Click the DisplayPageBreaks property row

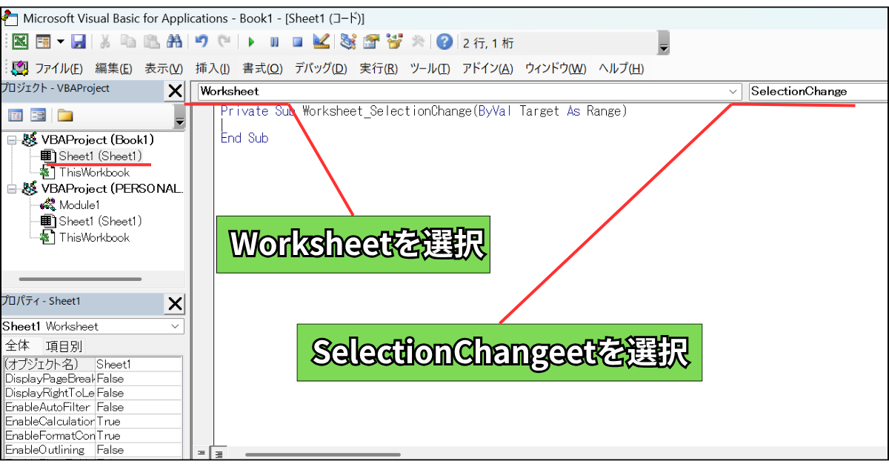point(92,378)
